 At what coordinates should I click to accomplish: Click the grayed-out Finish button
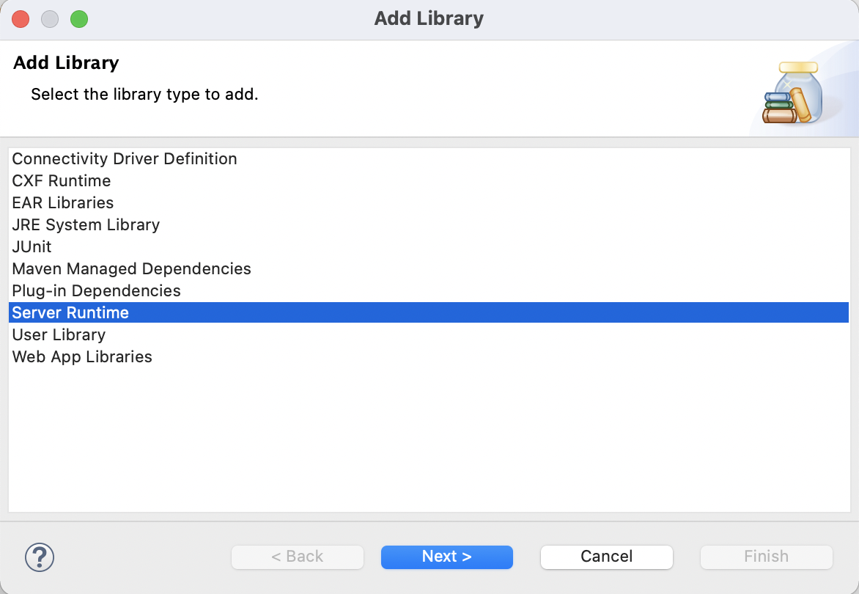[x=767, y=557]
